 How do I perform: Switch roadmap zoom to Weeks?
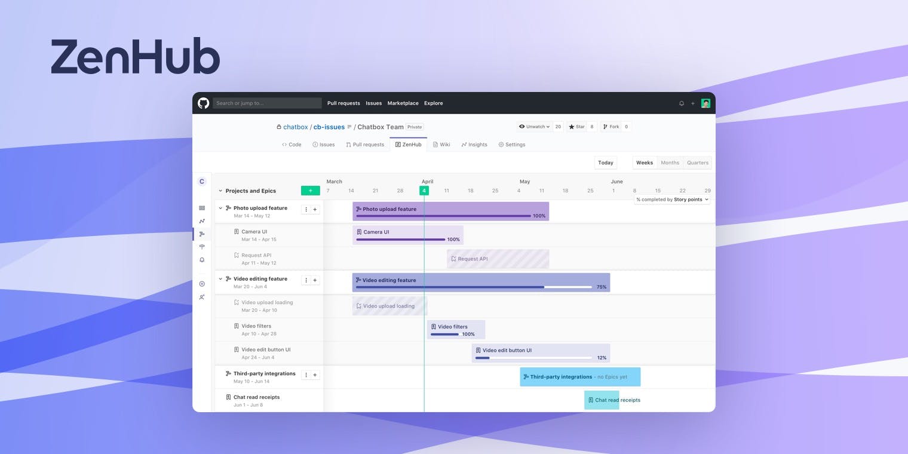645,162
